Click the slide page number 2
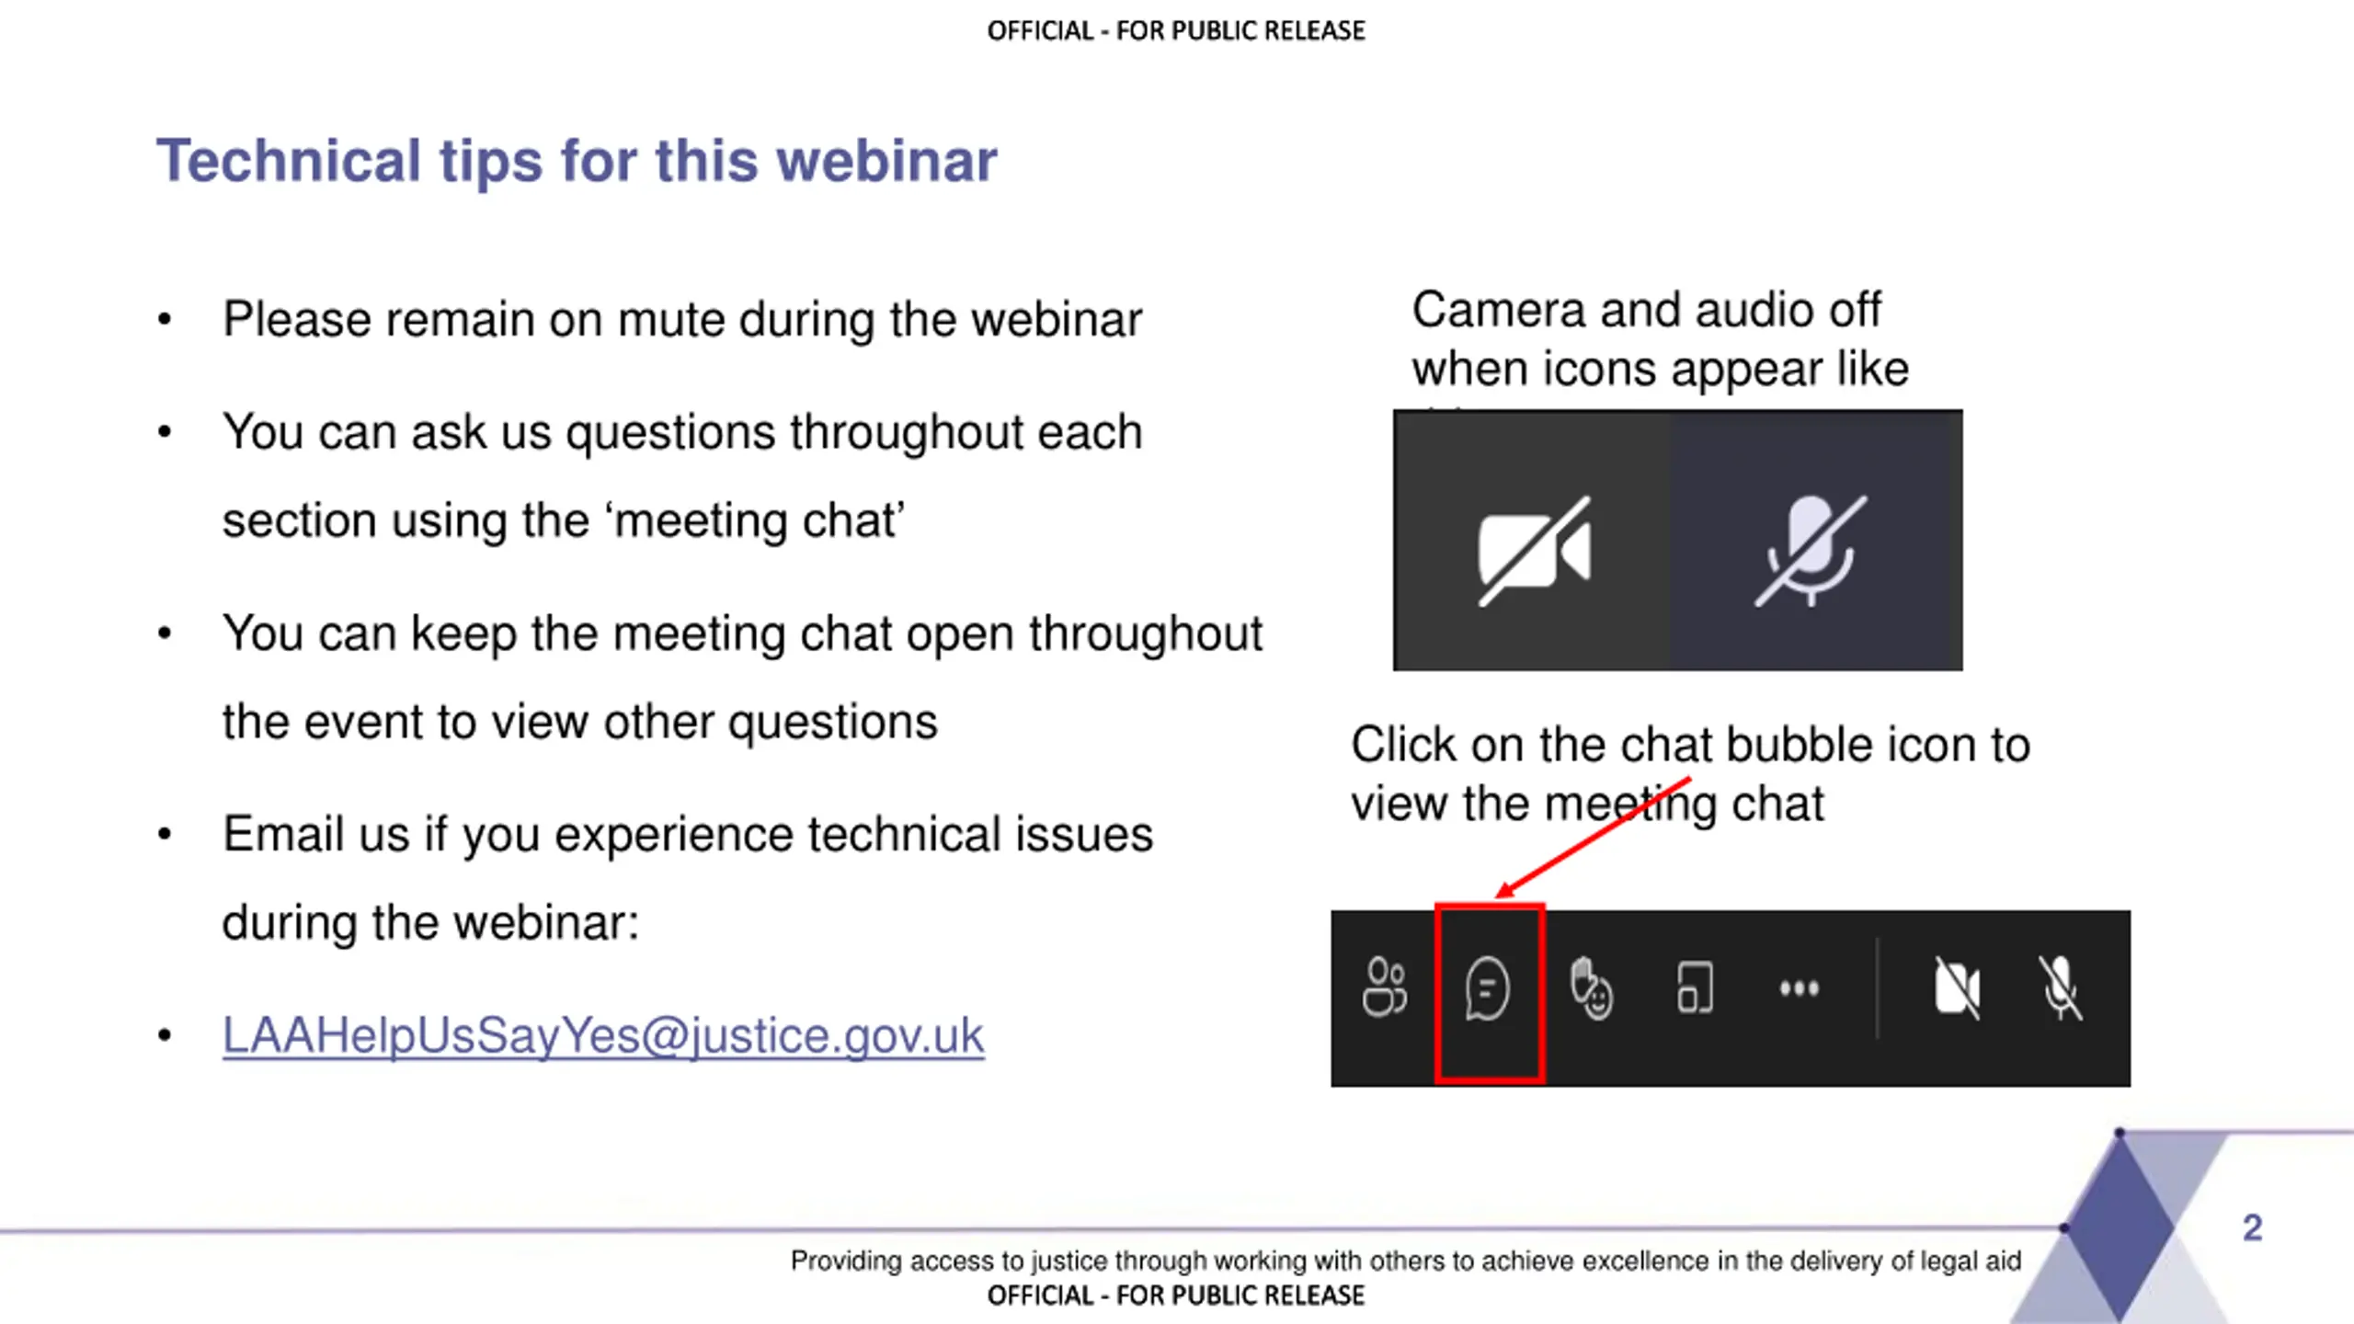The width and height of the screenshot is (2354, 1324). (2252, 1227)
